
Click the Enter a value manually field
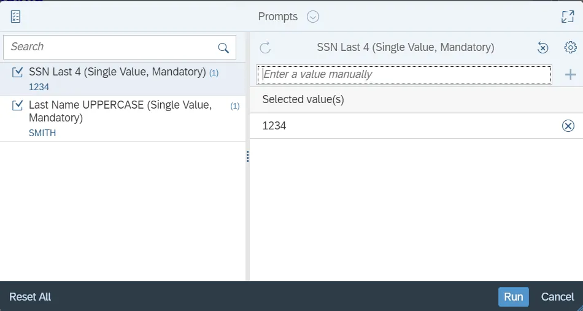(405, 74)
